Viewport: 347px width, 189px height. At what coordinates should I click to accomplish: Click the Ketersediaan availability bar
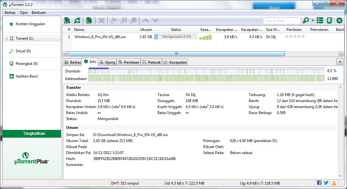207,78
